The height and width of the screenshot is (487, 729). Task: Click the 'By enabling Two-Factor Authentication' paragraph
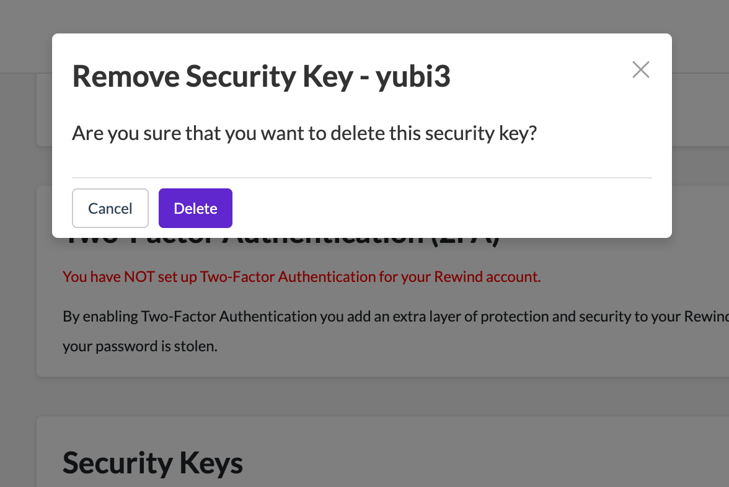(x=372, y=317)
